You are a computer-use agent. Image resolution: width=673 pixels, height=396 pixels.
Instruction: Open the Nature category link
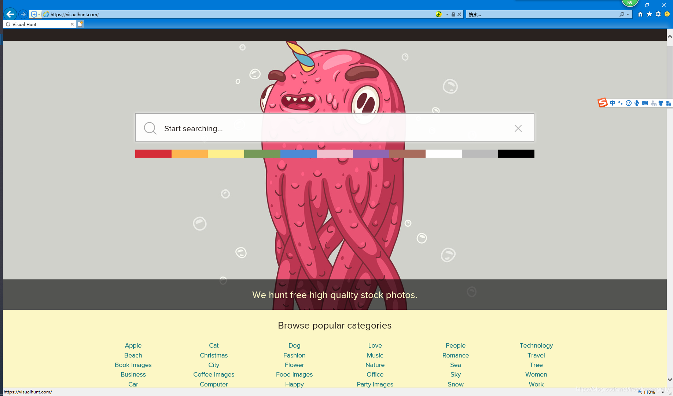pyautogui.click(x=375, y=365)
